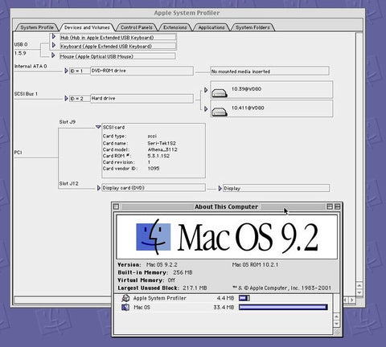Open the System Folders tab
386x347 pixels.
[253, 27]
